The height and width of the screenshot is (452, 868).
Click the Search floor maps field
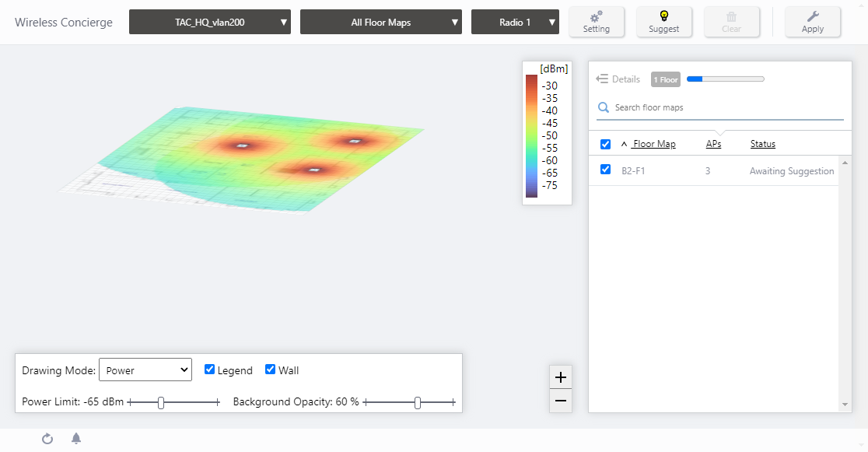coord(723,107)
